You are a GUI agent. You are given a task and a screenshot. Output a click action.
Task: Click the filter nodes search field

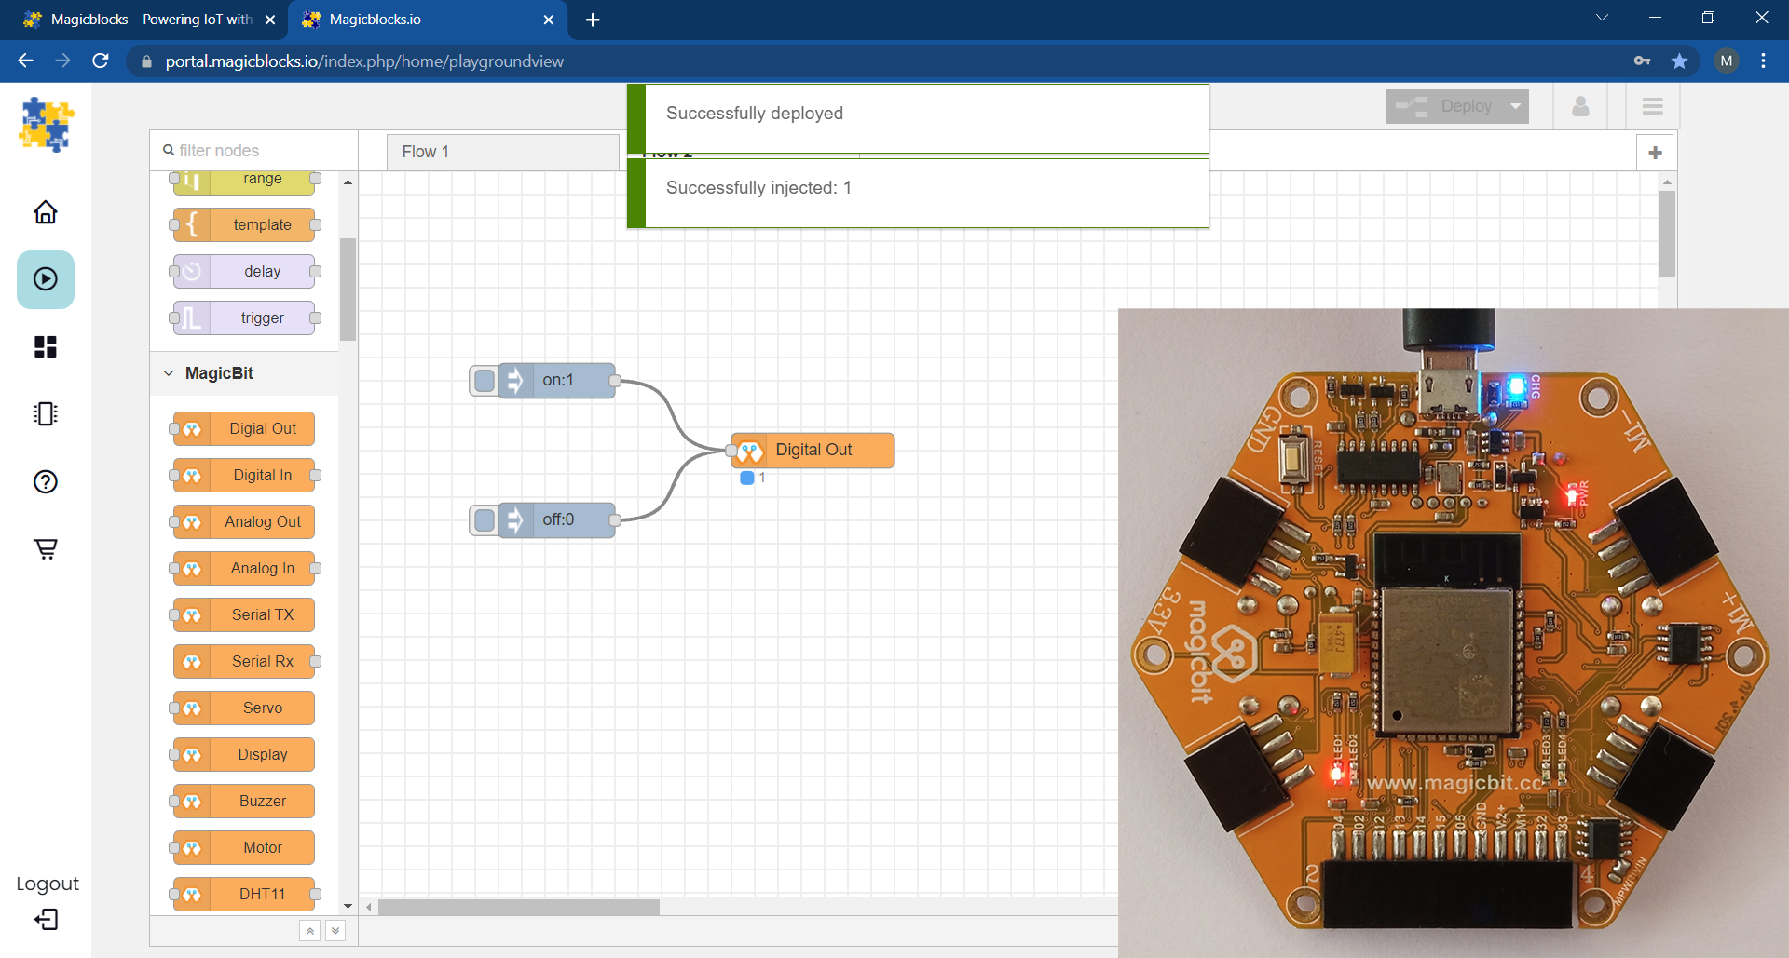pyautogui.click(x=253, y=151)
